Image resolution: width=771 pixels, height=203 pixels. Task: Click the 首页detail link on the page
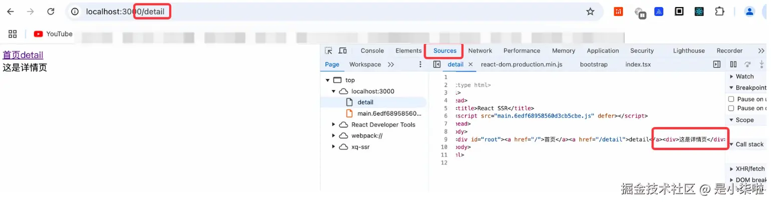pos(23,55)
